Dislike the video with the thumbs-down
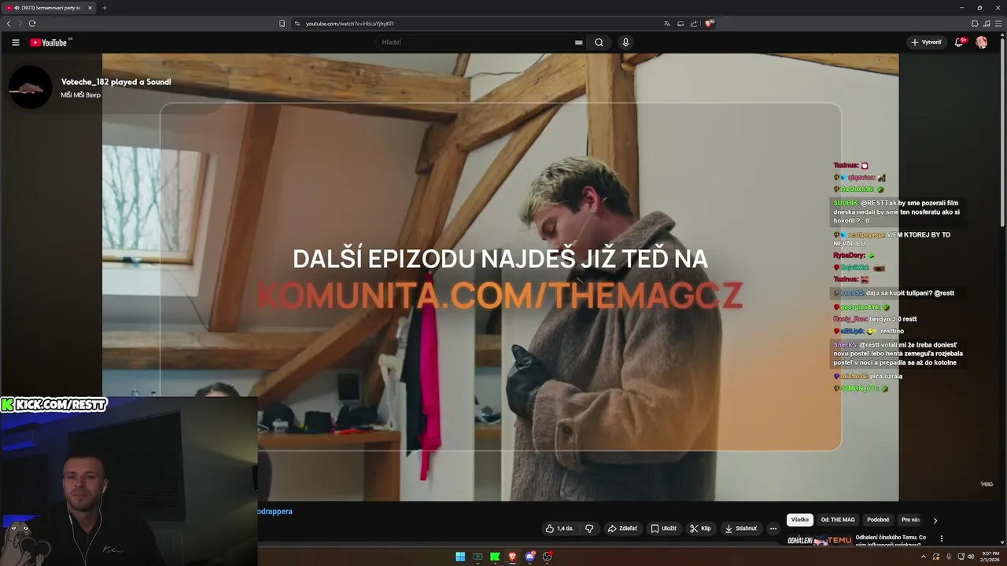Image resolution: width=1007 pixels, height=566 pixels. click(589, 528)
